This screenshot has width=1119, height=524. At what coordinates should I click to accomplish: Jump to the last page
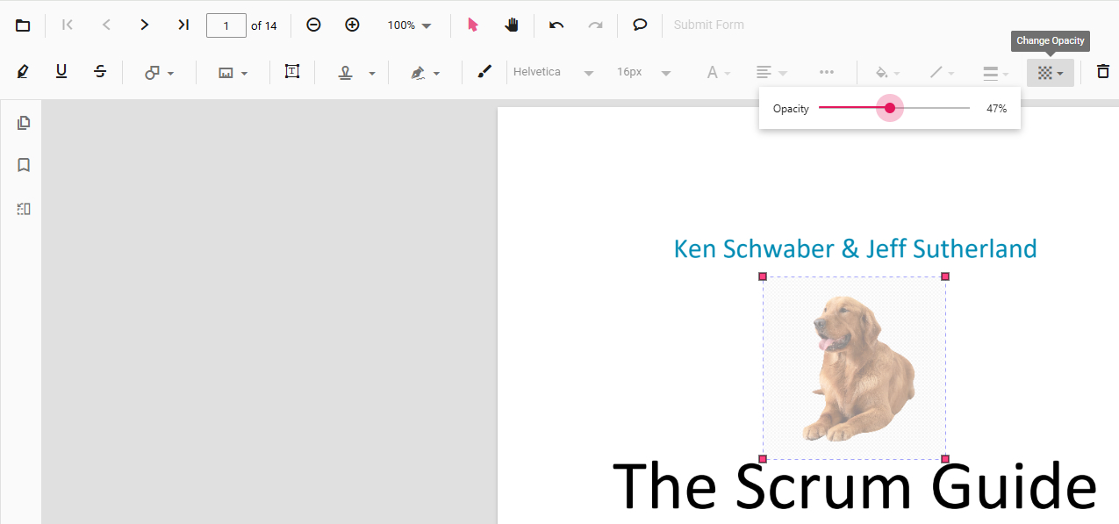(x=183, y=25)
